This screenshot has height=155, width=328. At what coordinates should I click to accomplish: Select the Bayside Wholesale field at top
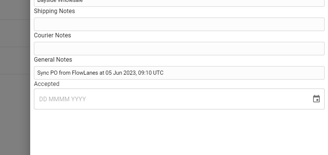tap(179, 3)
